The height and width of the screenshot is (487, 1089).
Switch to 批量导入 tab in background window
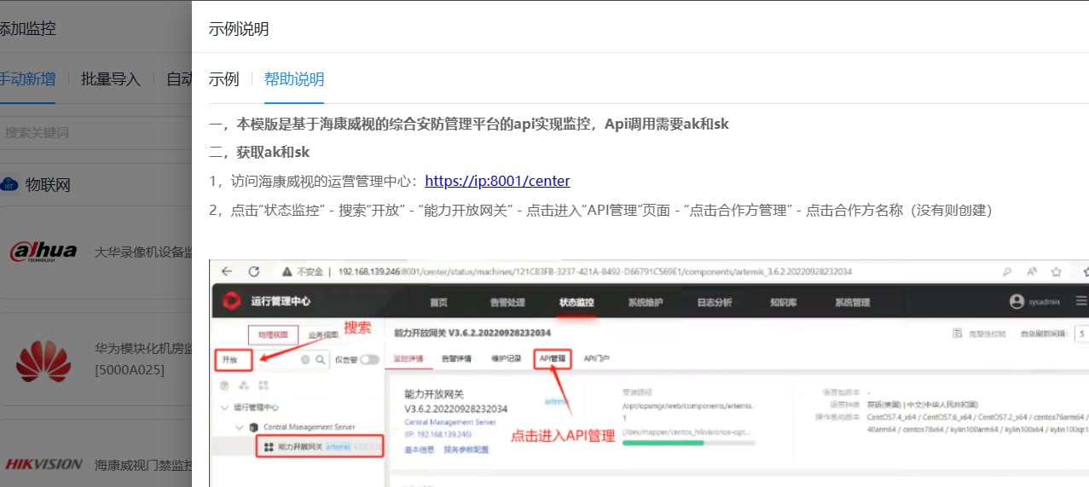[111, 79]
